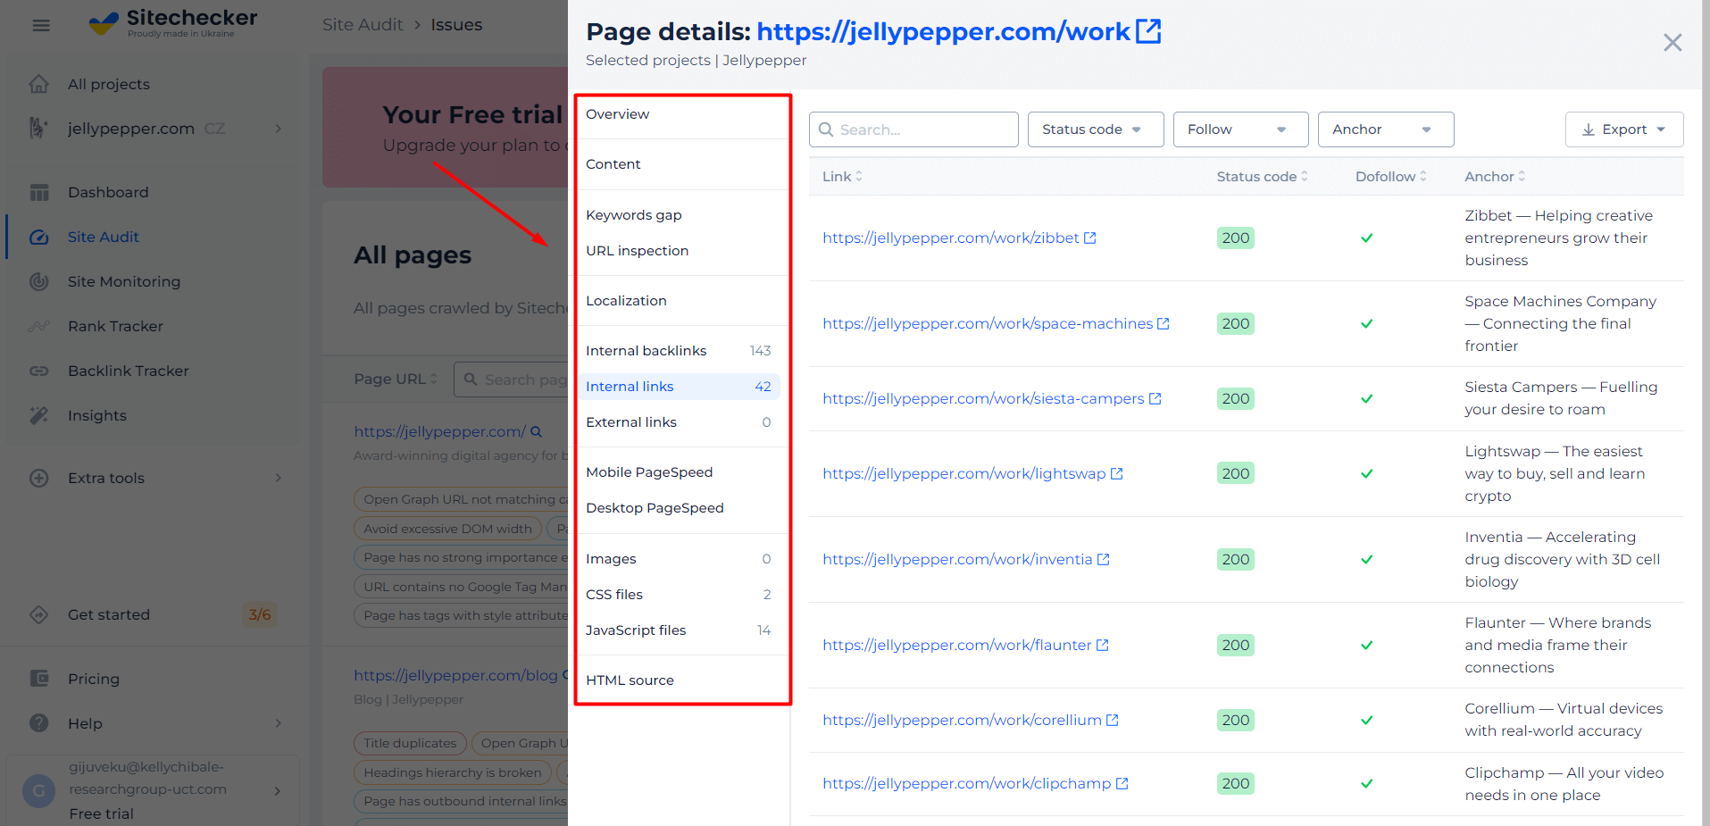
Task: Click search icon next to jellypepper.com/ URL
Action: tap(537, 431)
